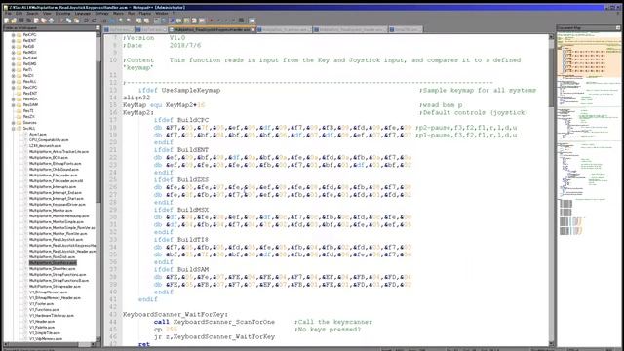This screenshot has width=624, height=351.
Task: Click the Zoom Out toolbar icon
Action: click(128, 20)
